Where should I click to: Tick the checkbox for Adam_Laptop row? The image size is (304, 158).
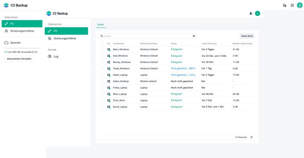[x=102, y=75]
